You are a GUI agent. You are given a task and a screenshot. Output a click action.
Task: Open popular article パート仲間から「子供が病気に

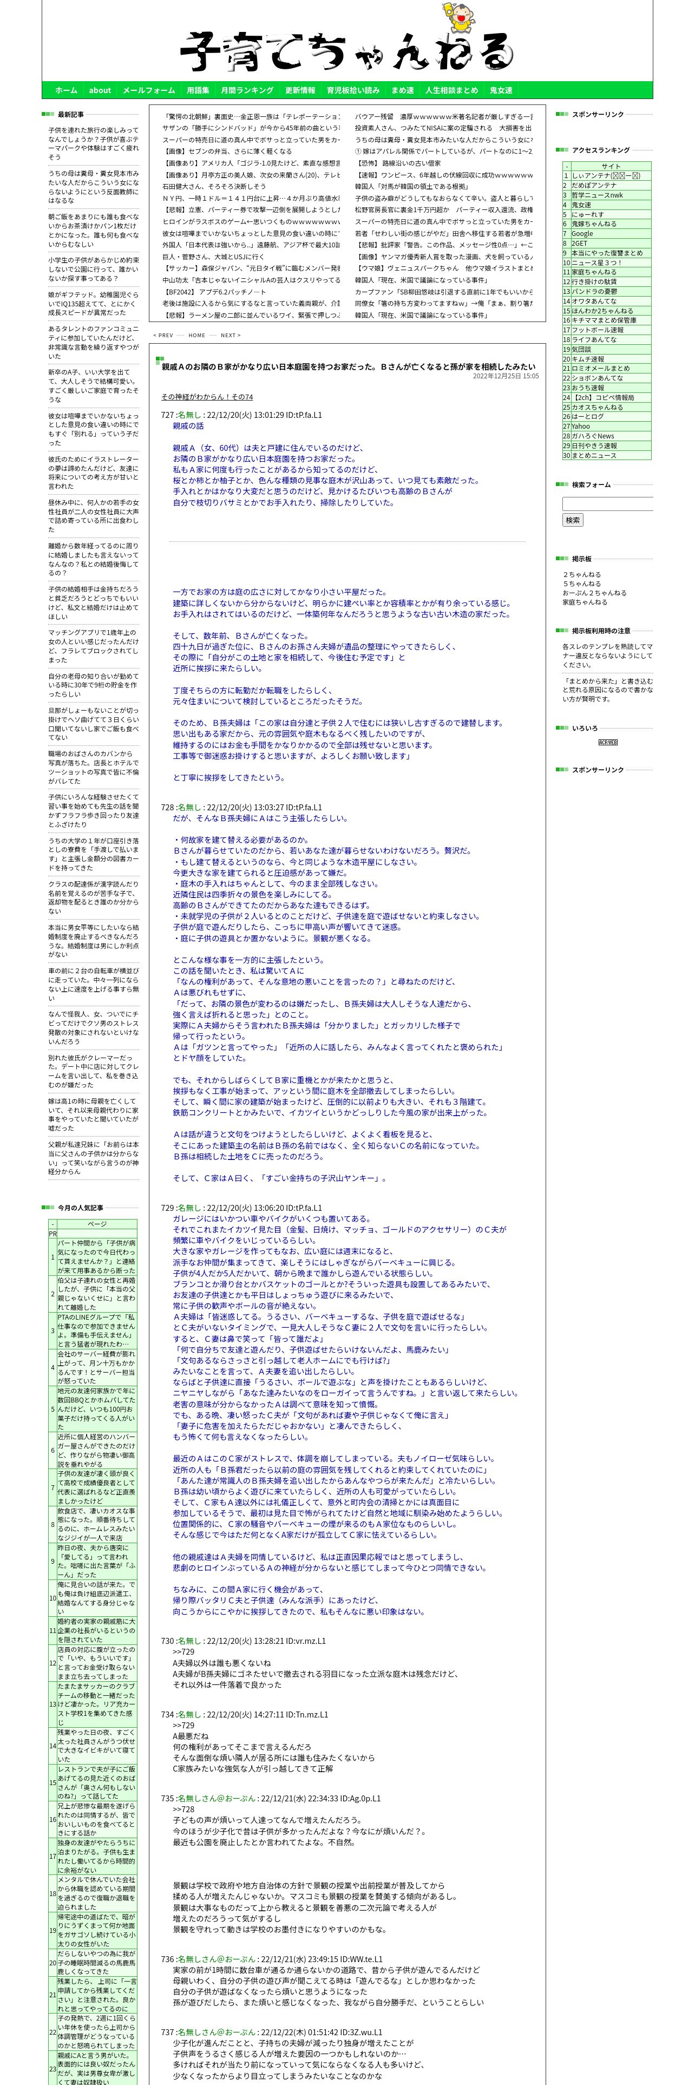[96, 1257]
